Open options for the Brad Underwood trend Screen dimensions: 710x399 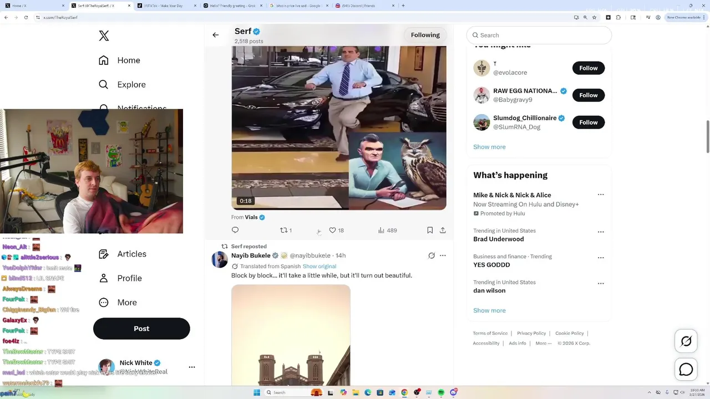click(x=601, y=232)
